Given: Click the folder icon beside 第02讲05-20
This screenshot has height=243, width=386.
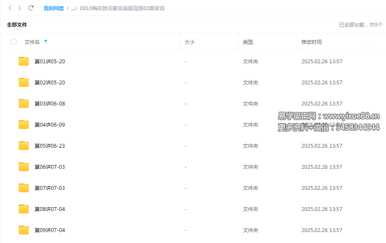Looking at the screenshot, I should click(23, 82).
